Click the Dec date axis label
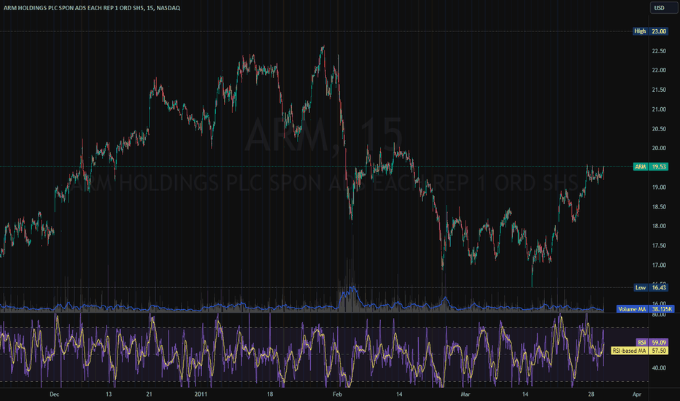Screen dimensions: 680x401 click(x=54, y=394)
